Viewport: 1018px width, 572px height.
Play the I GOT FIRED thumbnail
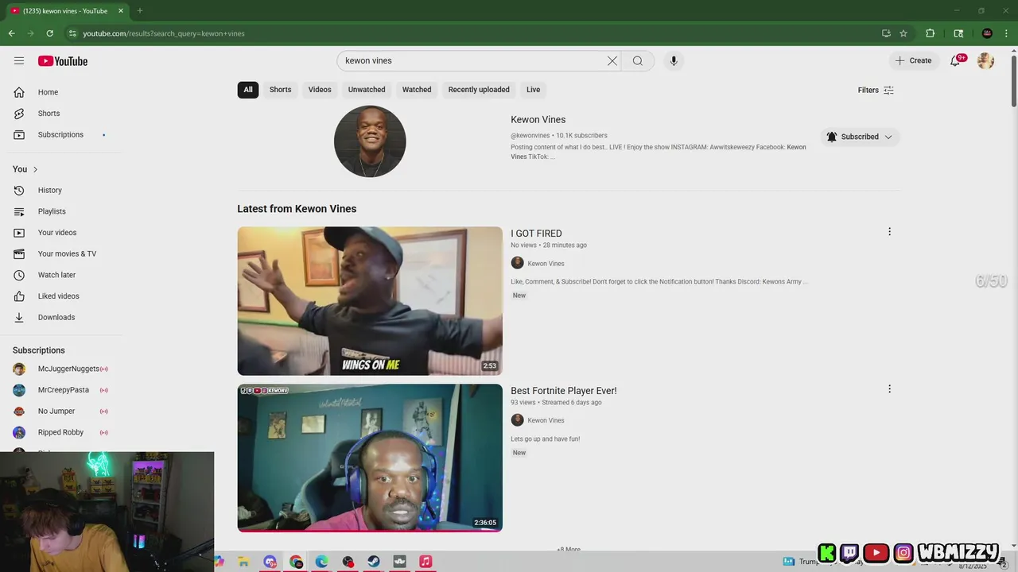pos(370,301)
